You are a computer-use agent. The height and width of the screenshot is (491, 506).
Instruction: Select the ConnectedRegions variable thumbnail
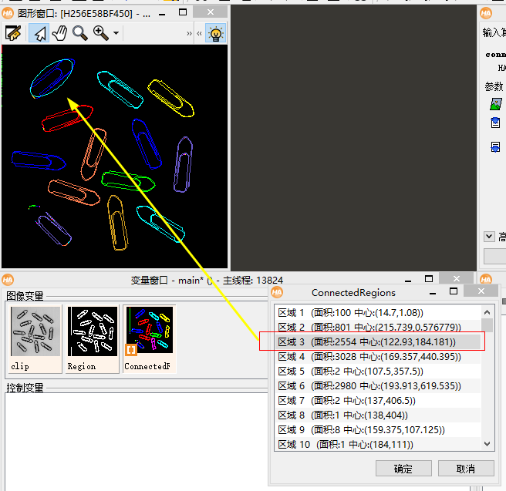(150, 339)
